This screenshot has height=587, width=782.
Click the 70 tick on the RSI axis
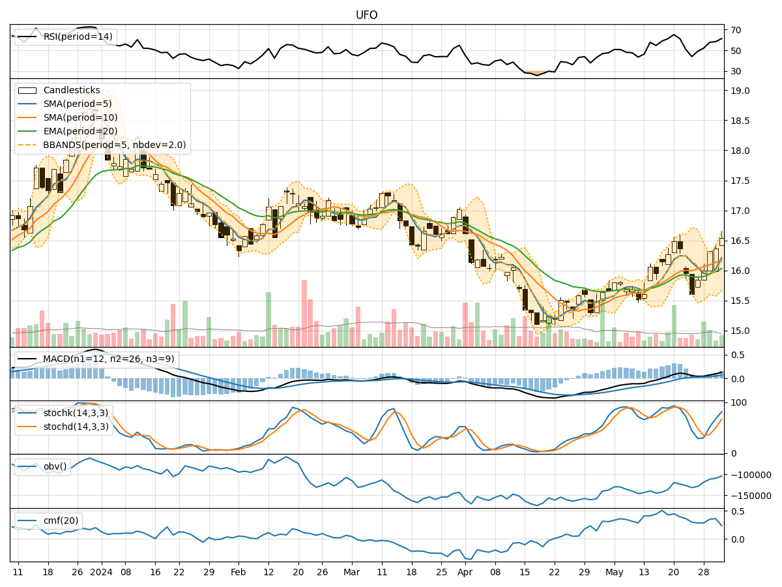736,30
